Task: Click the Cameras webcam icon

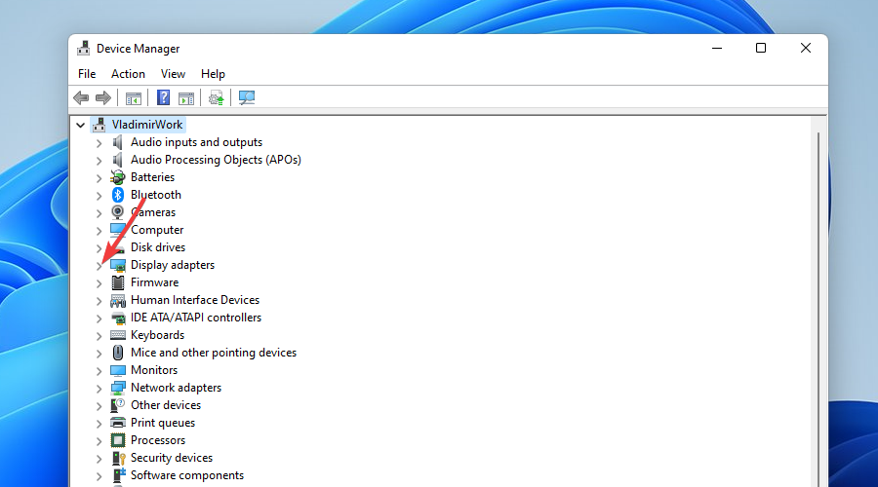Action: coord(118,212)
